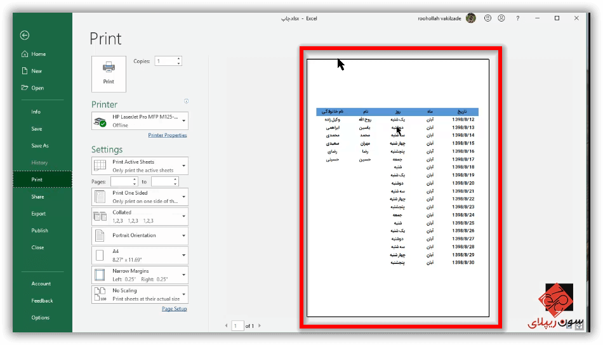603x345 pixels.
Task: Click the user profile picture
Action: 471,18
